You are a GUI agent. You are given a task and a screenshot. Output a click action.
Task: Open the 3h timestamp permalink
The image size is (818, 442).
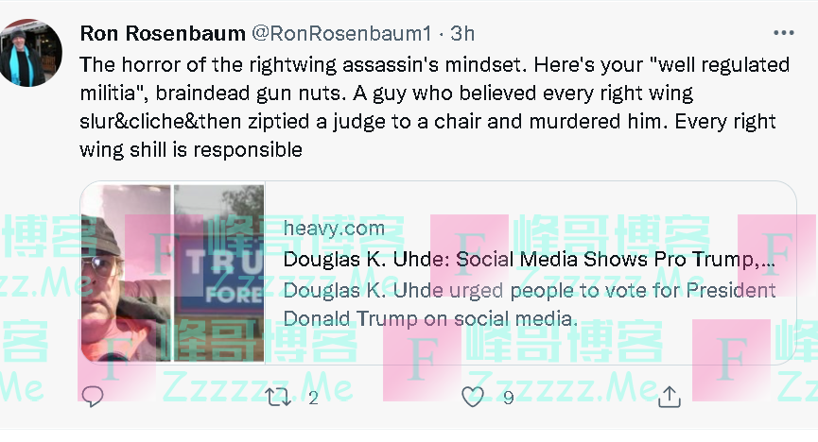coord(462,33)
